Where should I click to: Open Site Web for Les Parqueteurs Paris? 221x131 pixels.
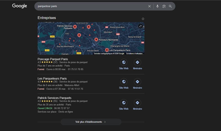[124, 84]
